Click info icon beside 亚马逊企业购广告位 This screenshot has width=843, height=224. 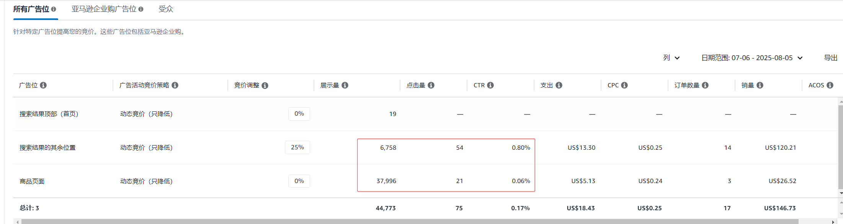click(141, 9)
